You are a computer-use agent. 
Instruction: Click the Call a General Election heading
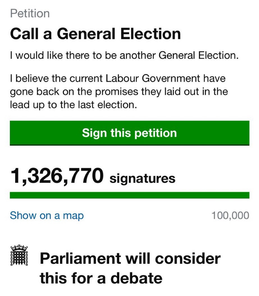pos(95,34)
